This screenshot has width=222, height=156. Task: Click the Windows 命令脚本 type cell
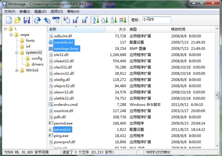click(x=145, y=104)
